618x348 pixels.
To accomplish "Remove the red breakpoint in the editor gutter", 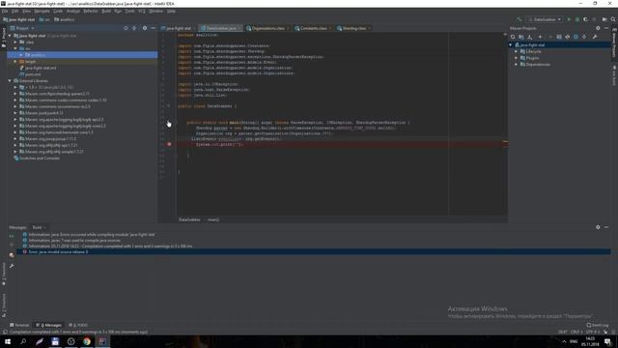I will 169,144.
